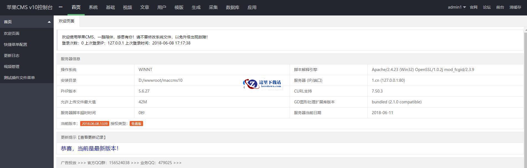Open the 视频 top menu
Screen dimensions: 527x168
(128, 7)
